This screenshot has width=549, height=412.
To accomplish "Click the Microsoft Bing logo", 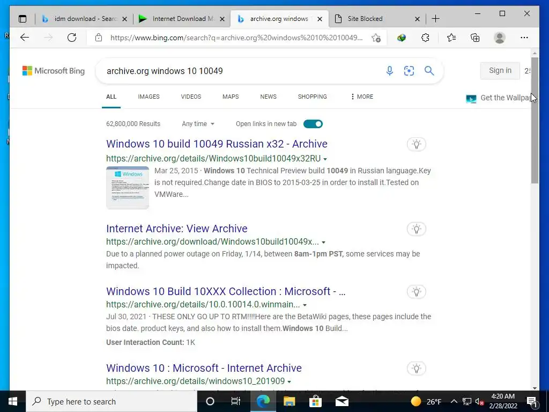I will pos(53,71).
